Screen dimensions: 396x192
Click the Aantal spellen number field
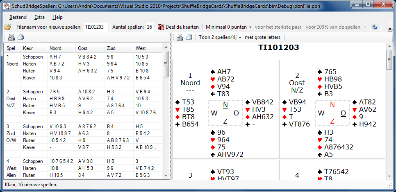pyautogui.click(x=150, y=27)
